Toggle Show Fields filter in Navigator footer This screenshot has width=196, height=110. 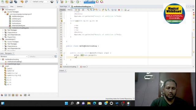pos(6,95)
